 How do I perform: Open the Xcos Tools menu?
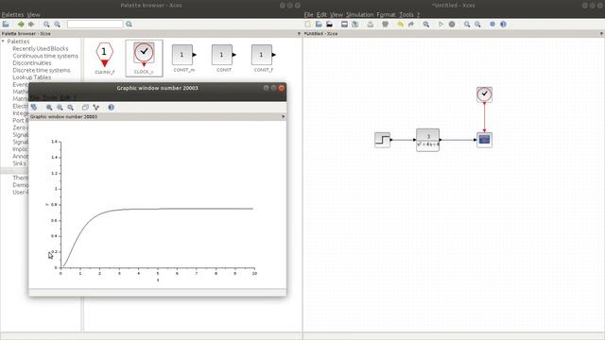[x=406, y=15]
